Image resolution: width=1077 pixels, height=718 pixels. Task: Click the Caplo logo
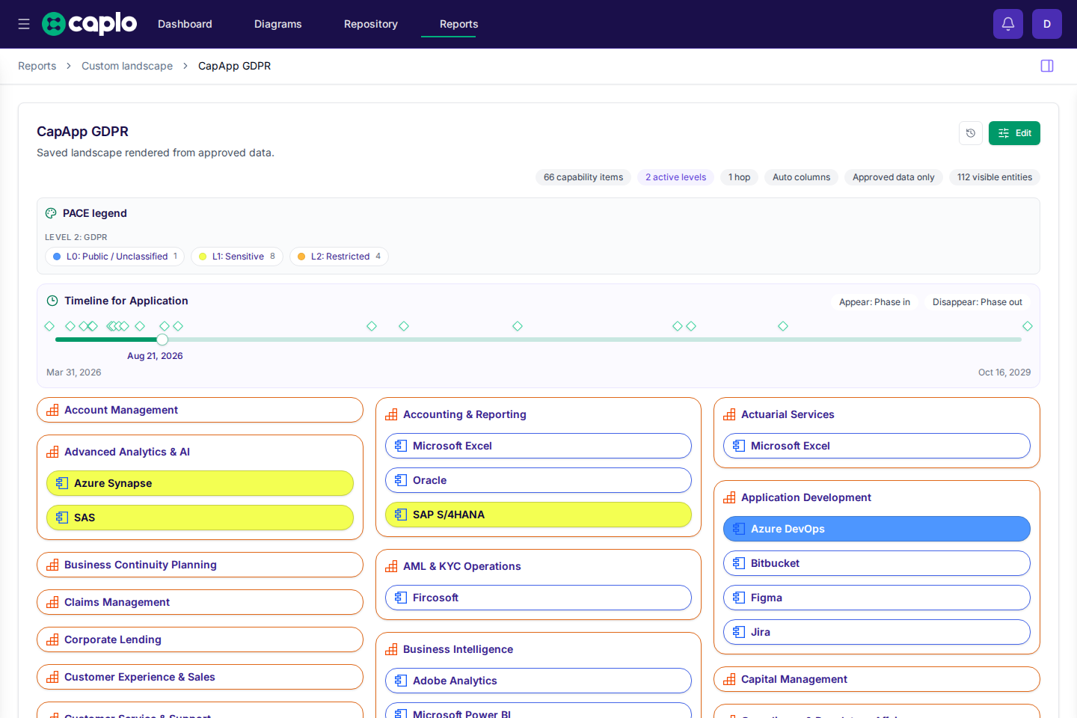pos(89,24)
